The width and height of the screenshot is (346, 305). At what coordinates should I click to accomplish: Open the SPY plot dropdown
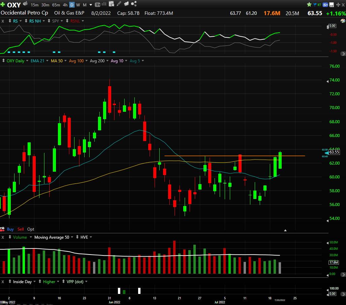pos(62,21)
